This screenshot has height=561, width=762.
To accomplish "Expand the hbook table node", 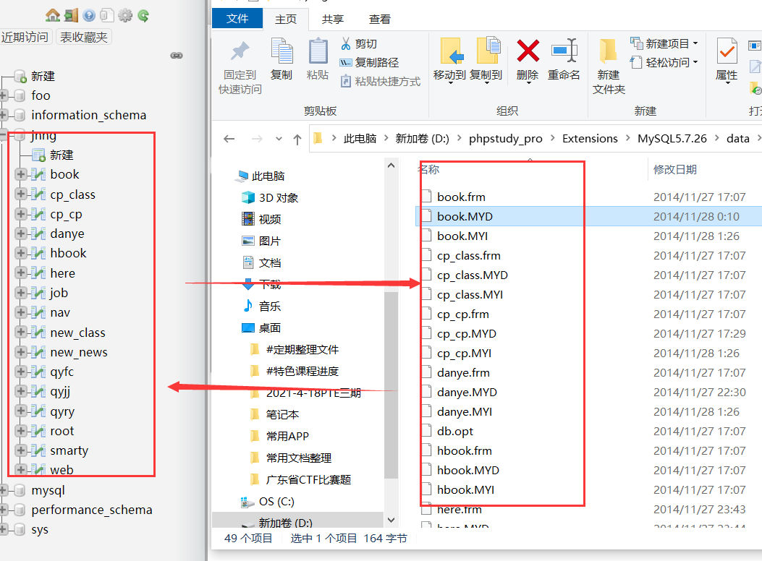I will [20, 253].
